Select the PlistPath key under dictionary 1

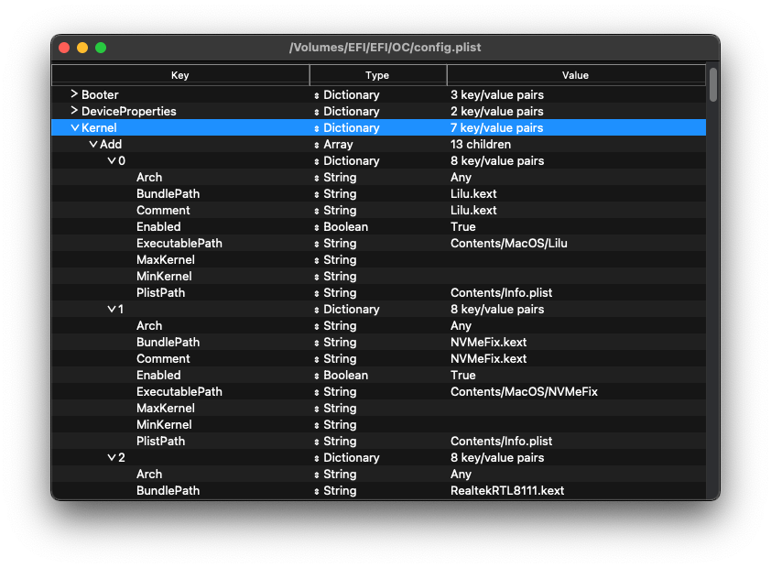click(160, 442)
